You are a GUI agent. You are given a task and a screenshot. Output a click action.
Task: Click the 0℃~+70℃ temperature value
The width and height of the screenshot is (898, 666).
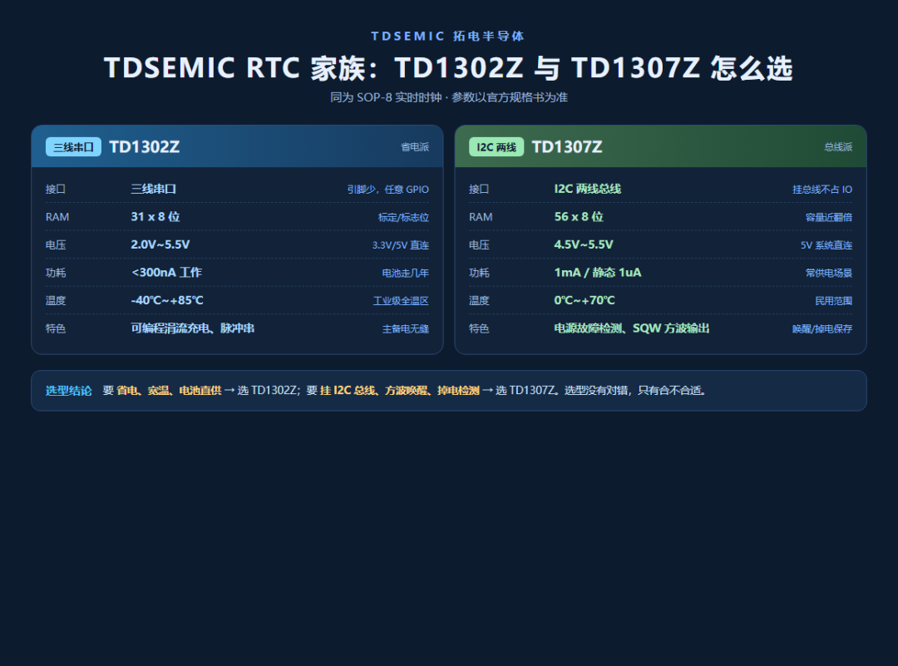coord(585,300)
